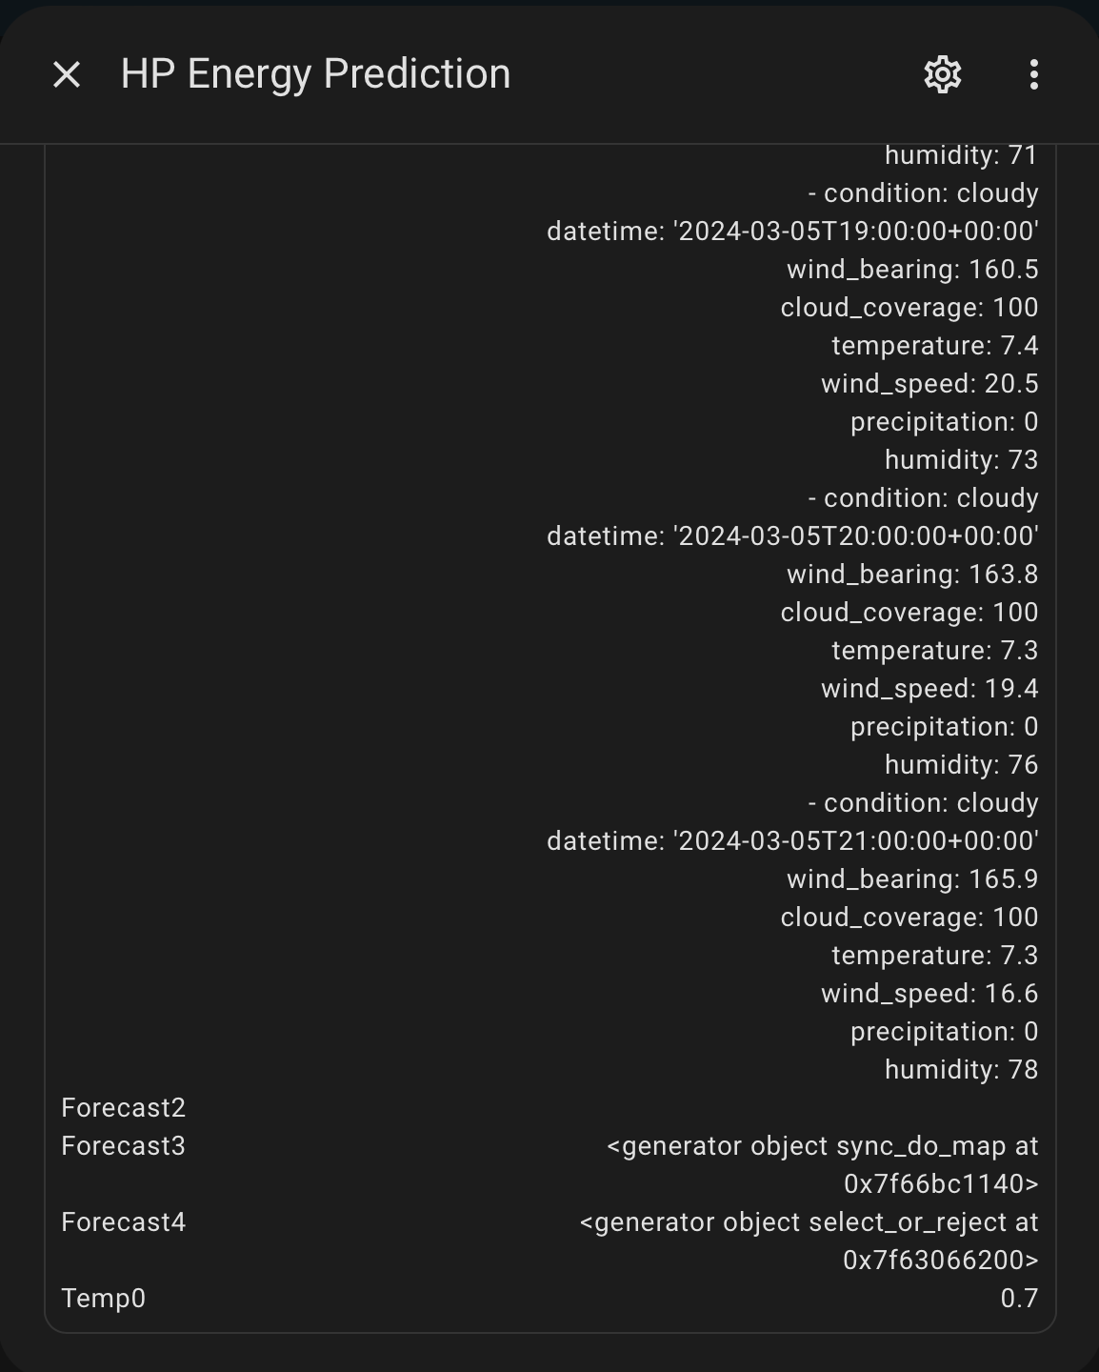The height and width of the screenshot is (1372, 1099).
Task: Click the temperature 7.4 line
Action: 934,346
